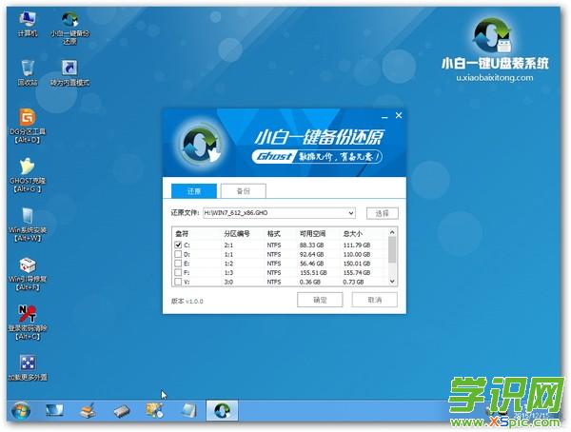Screen dimensions: 571x432
Task: Click the brush cleanup icon on taskbar
Action: [88, 411]
